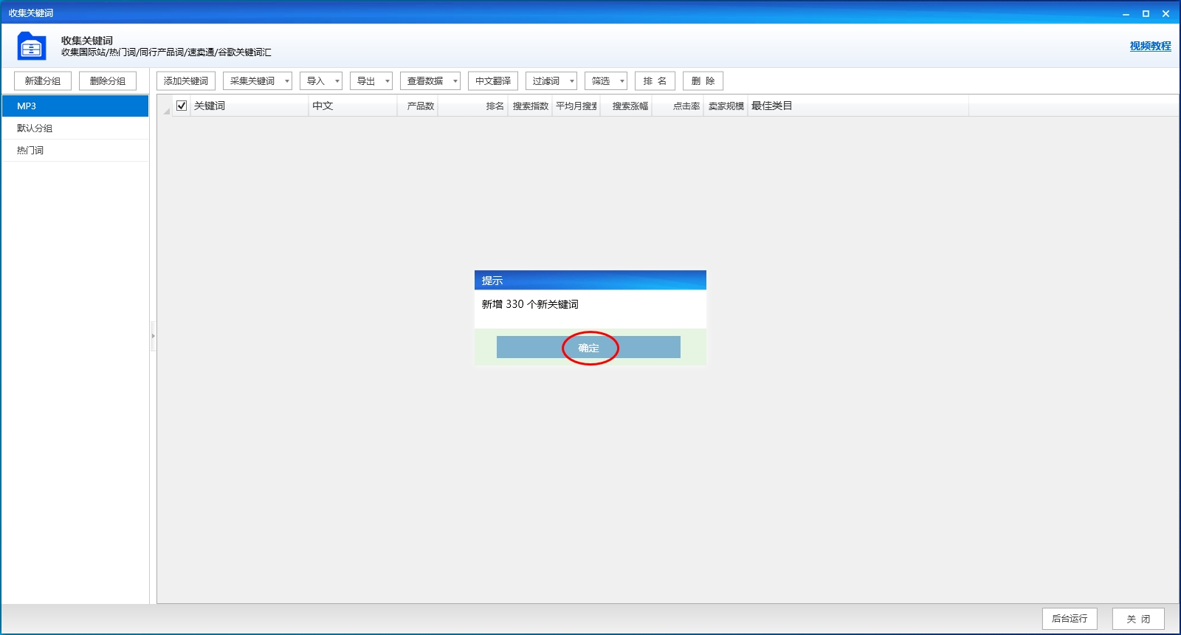Click the 搜索涨幅 column header
This screenshot has height=635, width=1181.
626,106
